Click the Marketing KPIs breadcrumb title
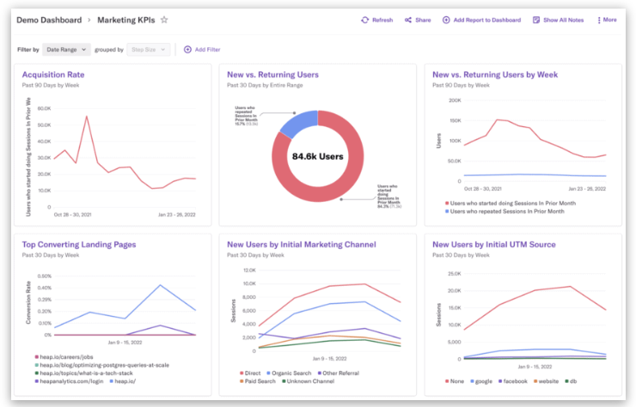Image resolution: width=636 pixels, height=407 pixels. 126,20
